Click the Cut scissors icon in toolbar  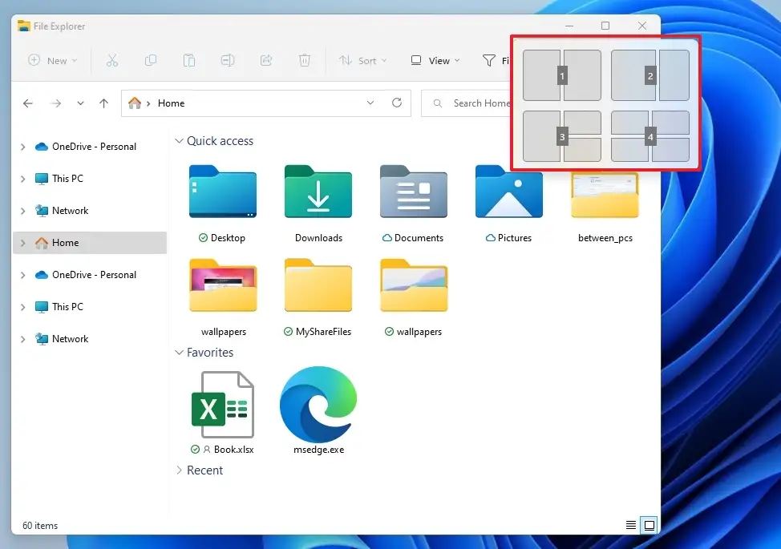tap(112, 60)
